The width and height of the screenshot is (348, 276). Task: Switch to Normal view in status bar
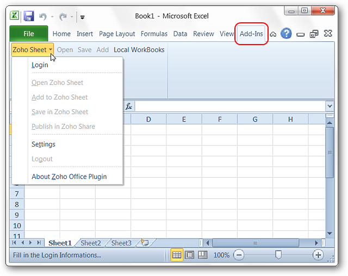point(177,255)
